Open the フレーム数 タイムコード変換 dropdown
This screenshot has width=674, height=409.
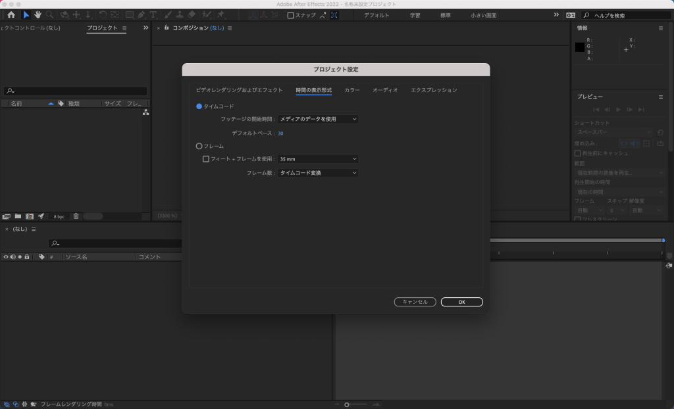tap(318, 173)
